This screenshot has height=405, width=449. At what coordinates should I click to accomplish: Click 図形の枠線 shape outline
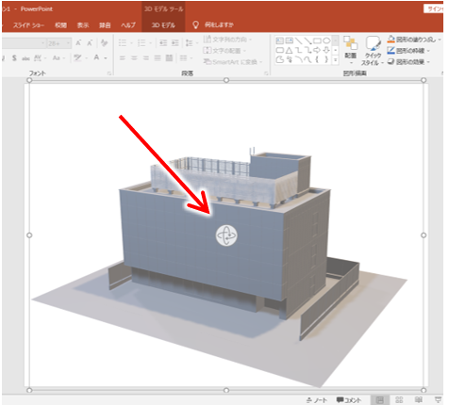pyautogui.click(x=408, y=51)
